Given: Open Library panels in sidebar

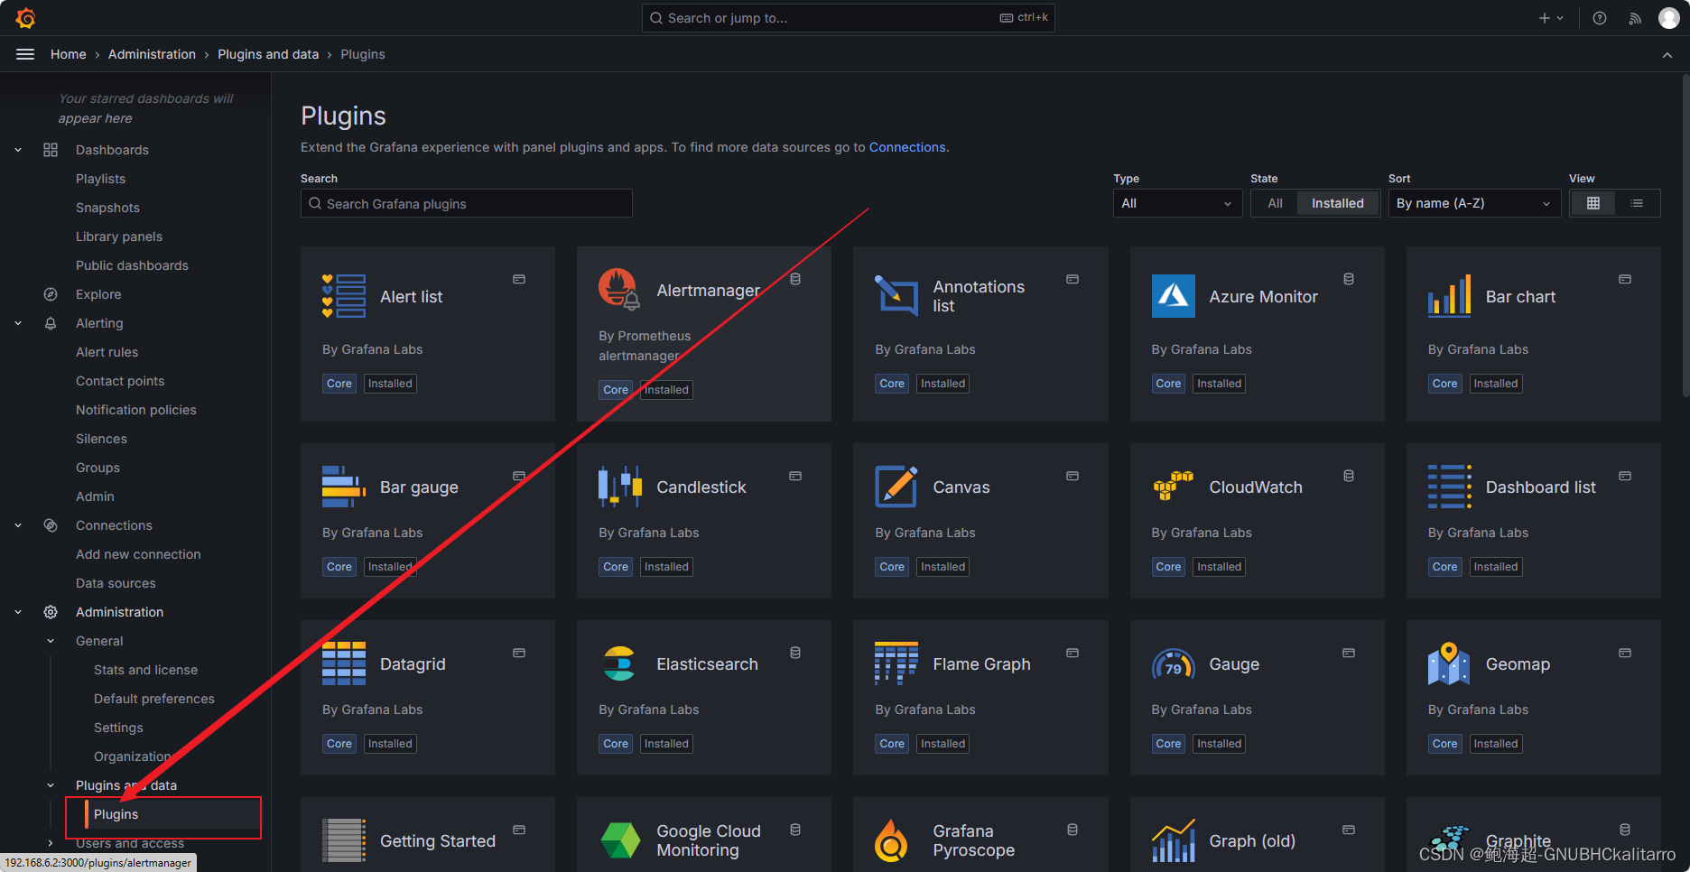Looking at the screenshot, I should [119, 237].
